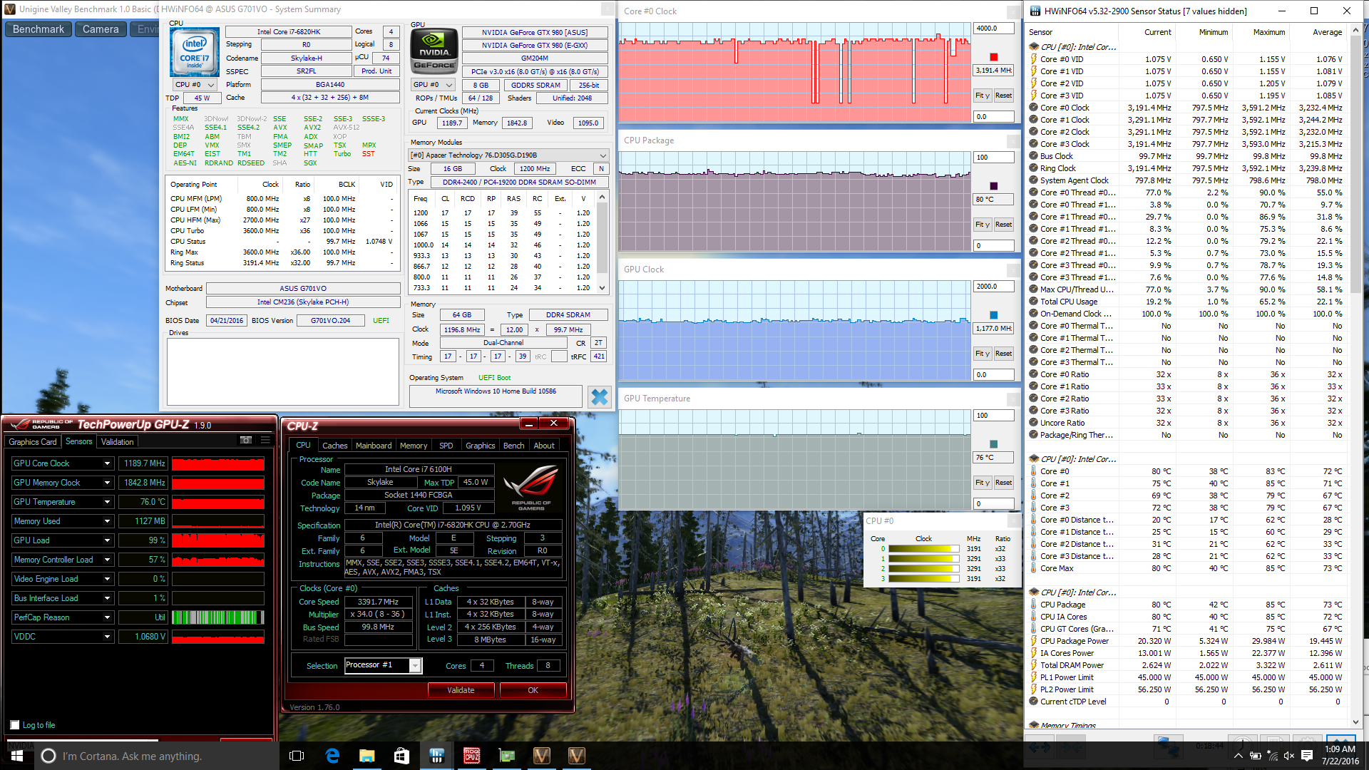The height and width of the screenshot is (770, 1369).
Task: Enable the Log to file checkbox
Action: click(x=15, y=725)
